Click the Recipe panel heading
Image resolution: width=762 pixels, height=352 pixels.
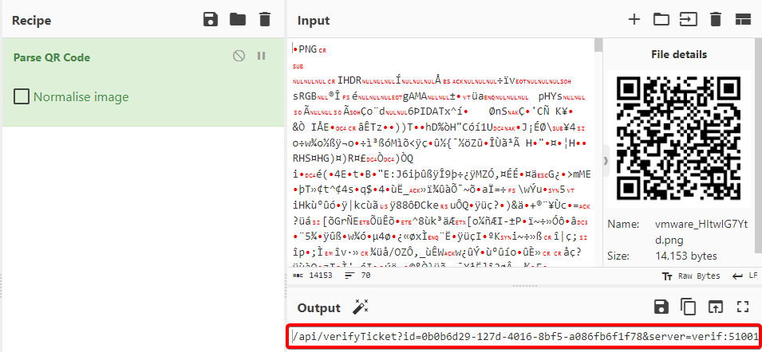(x=32, y=21)
